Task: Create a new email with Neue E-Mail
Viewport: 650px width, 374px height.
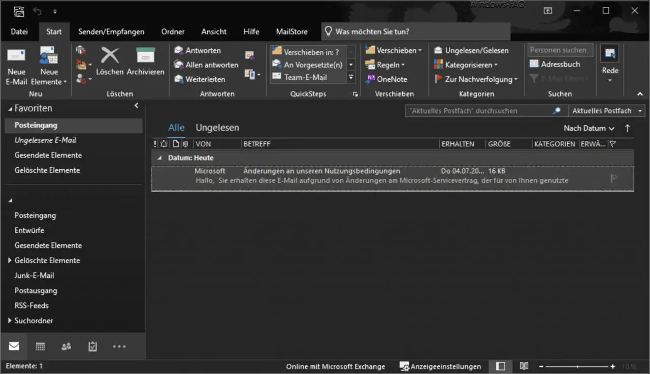Action: pyautogui.click(x=16, y=66)
